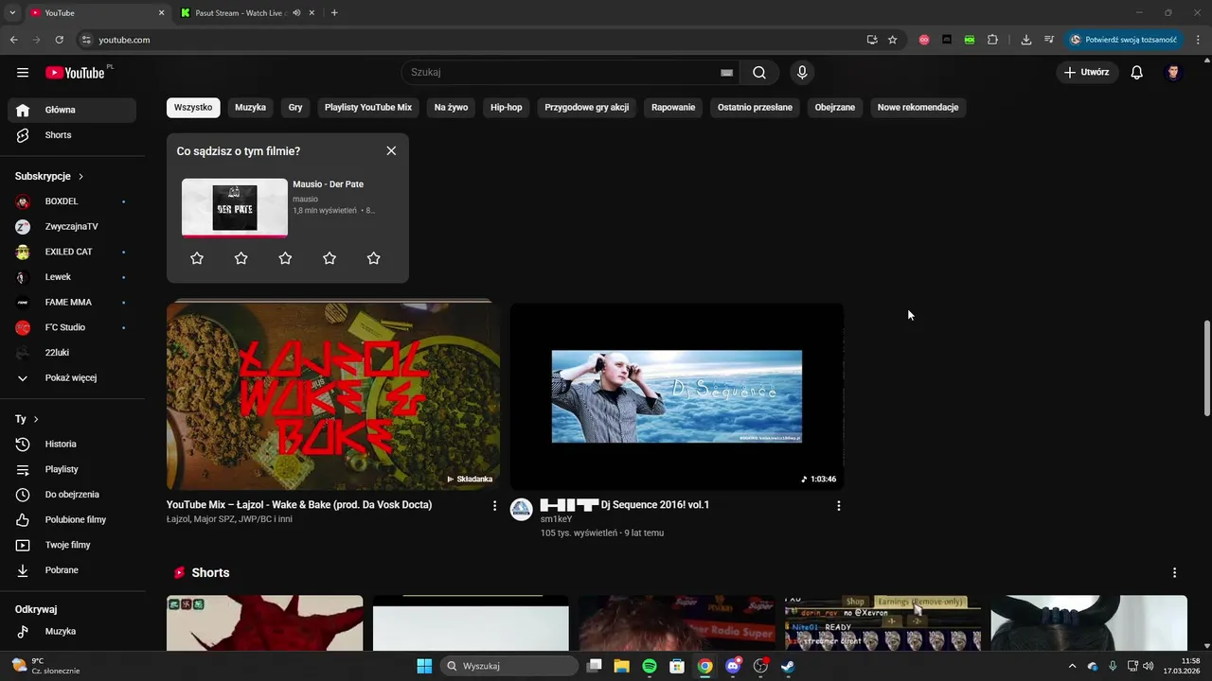Select the Playlisty YouTube Mix chip
The image size is (1212, 681).
(368, 108)
